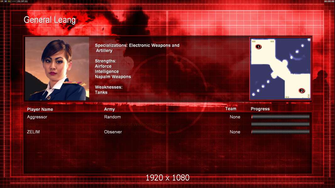Click the Airforce strength line

tap(103, 66)
